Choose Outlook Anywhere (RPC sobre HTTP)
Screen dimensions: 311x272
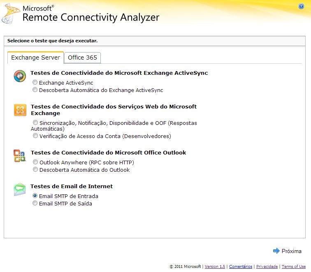(35, 162)
